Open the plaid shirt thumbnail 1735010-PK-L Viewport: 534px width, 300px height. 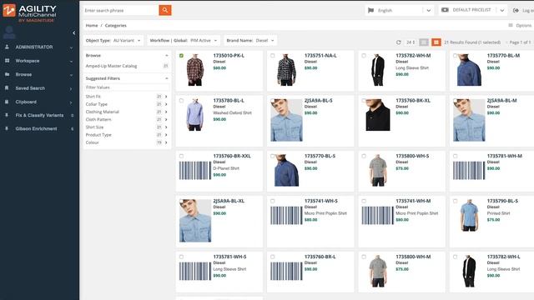click(195, 70)
